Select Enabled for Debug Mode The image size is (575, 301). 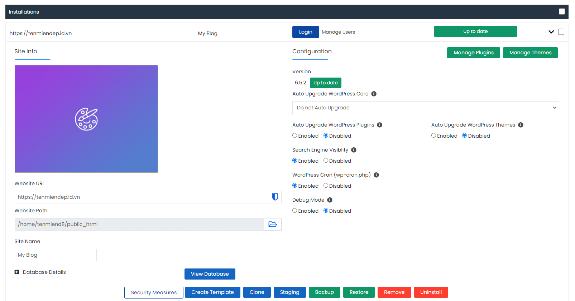(294, 211)
